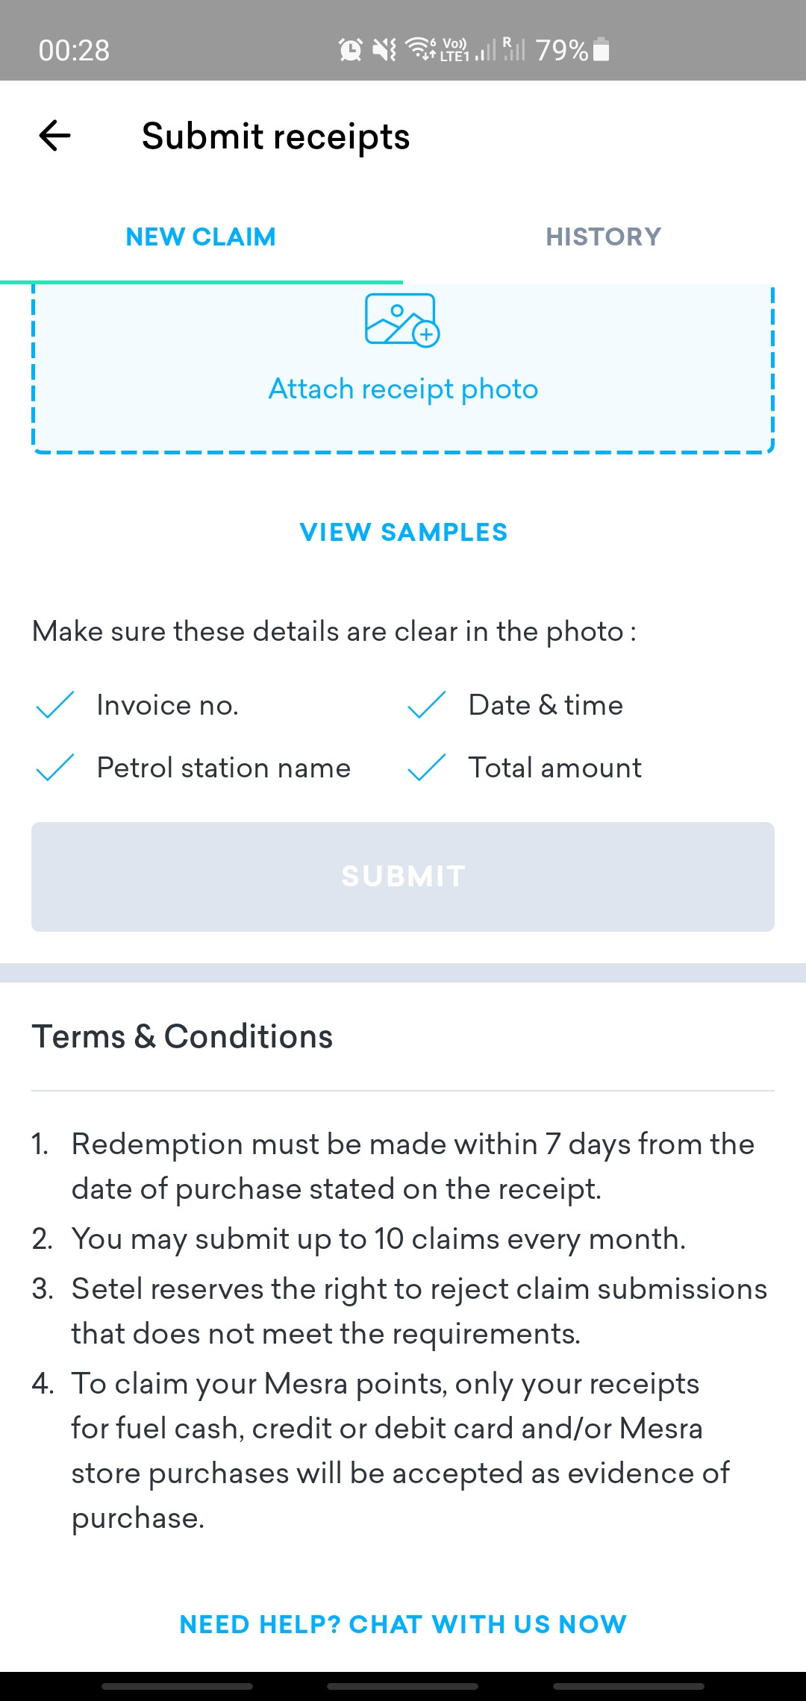Select the New Claim tab
The height and width of the screenshot is (1701, 806).
(x=201, y=236)
